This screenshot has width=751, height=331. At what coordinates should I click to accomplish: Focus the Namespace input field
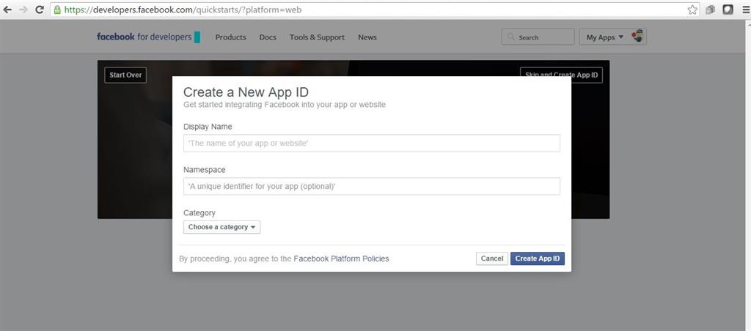(372, 186)
